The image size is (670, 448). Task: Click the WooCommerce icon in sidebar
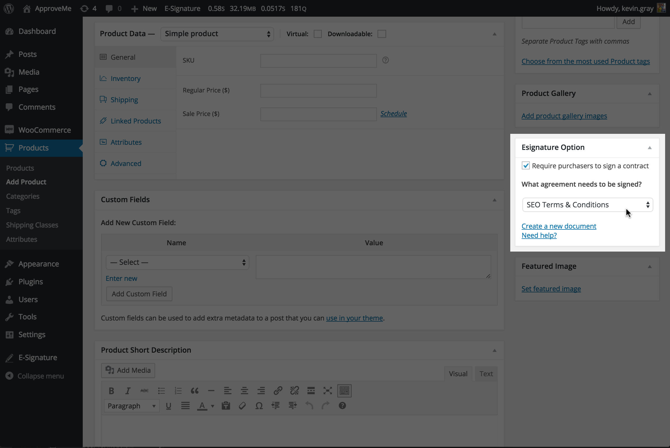[9, 130]
